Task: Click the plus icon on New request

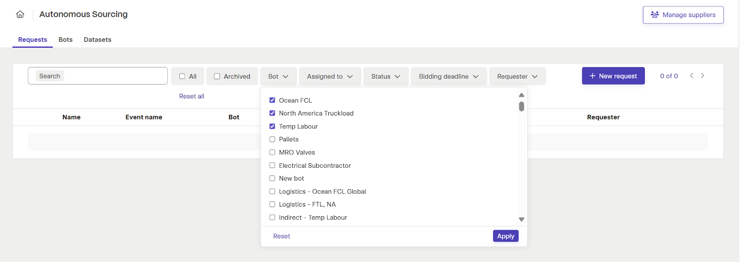Action: [592, 76]
